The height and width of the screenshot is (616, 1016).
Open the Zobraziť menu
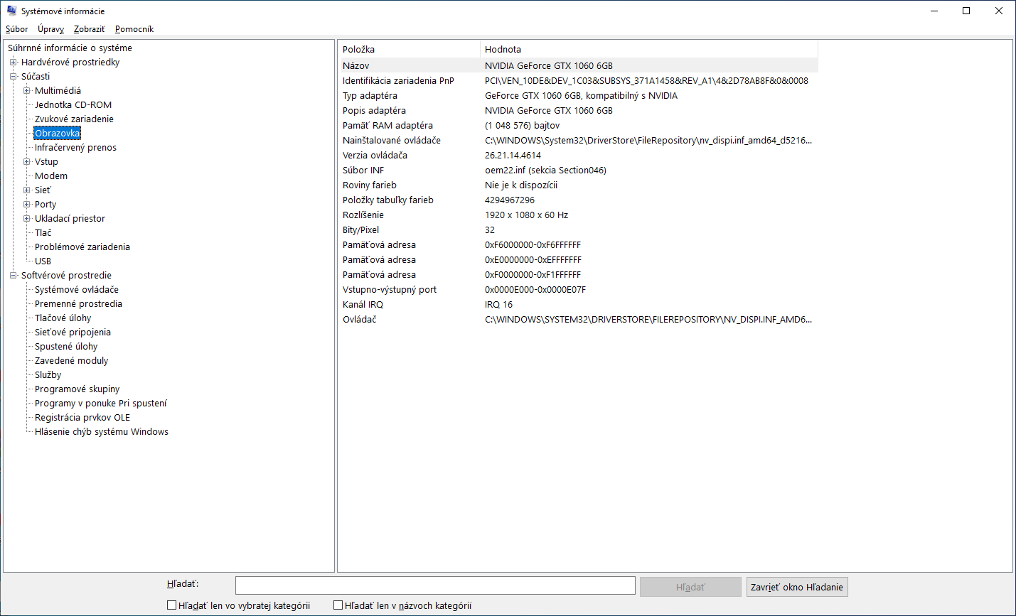click(x=89, y=29)
